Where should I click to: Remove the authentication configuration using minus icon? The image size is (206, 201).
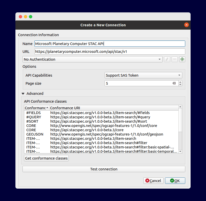tap(174, 59)
